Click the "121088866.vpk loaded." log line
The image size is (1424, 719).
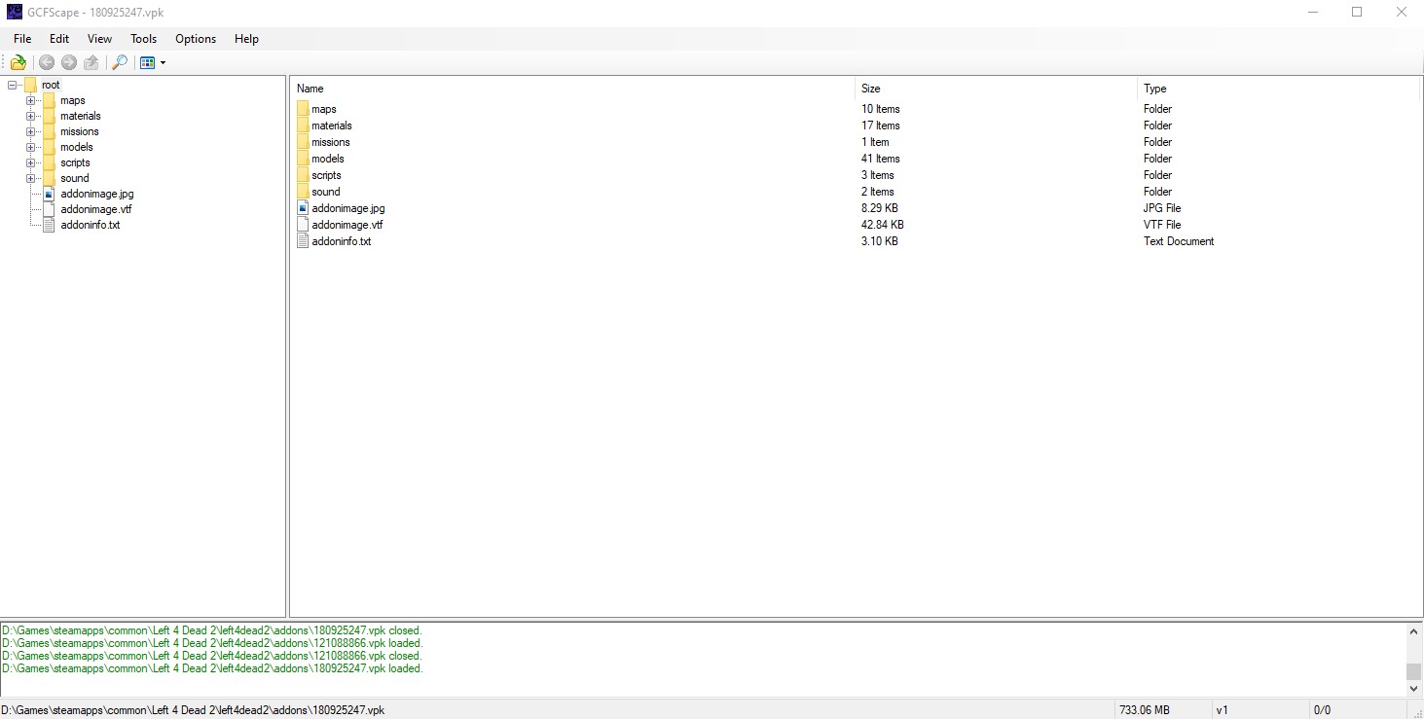click(x=212, y=643)
